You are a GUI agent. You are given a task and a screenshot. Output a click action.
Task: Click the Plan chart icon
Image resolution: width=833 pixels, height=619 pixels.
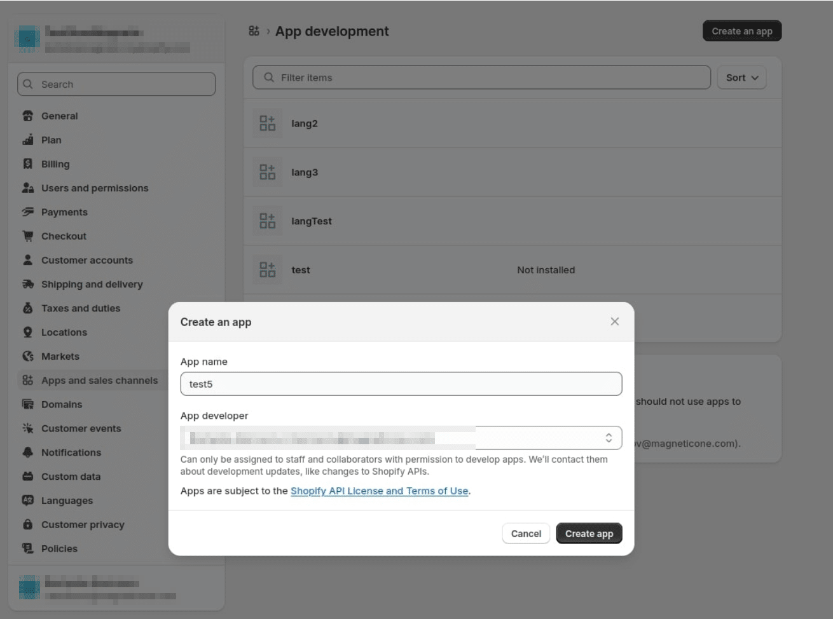click(x=28, y=140)
